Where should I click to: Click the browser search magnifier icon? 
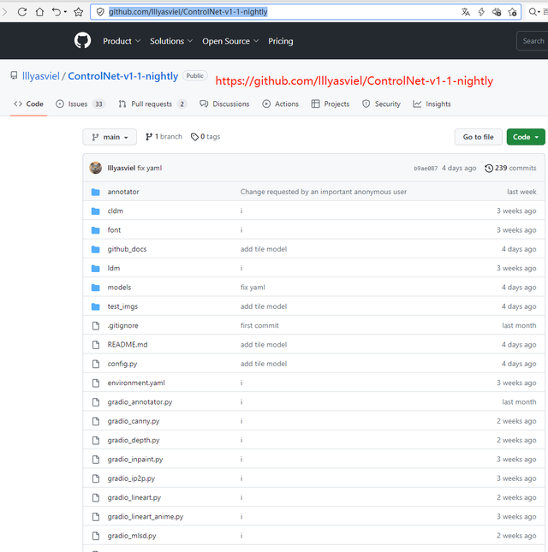[533, 12]
